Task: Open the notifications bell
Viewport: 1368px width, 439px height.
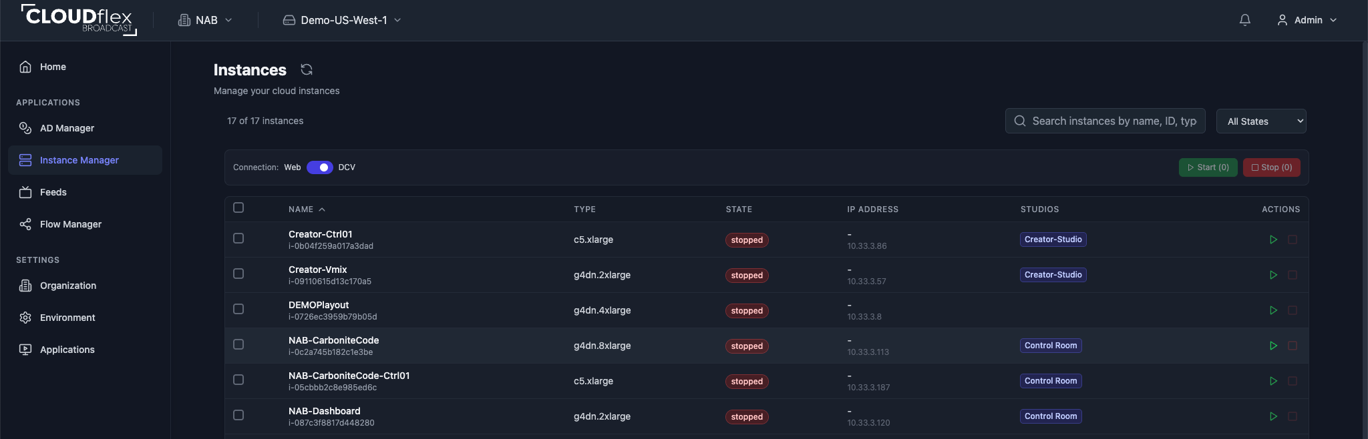Action: tap(1245, 20)
